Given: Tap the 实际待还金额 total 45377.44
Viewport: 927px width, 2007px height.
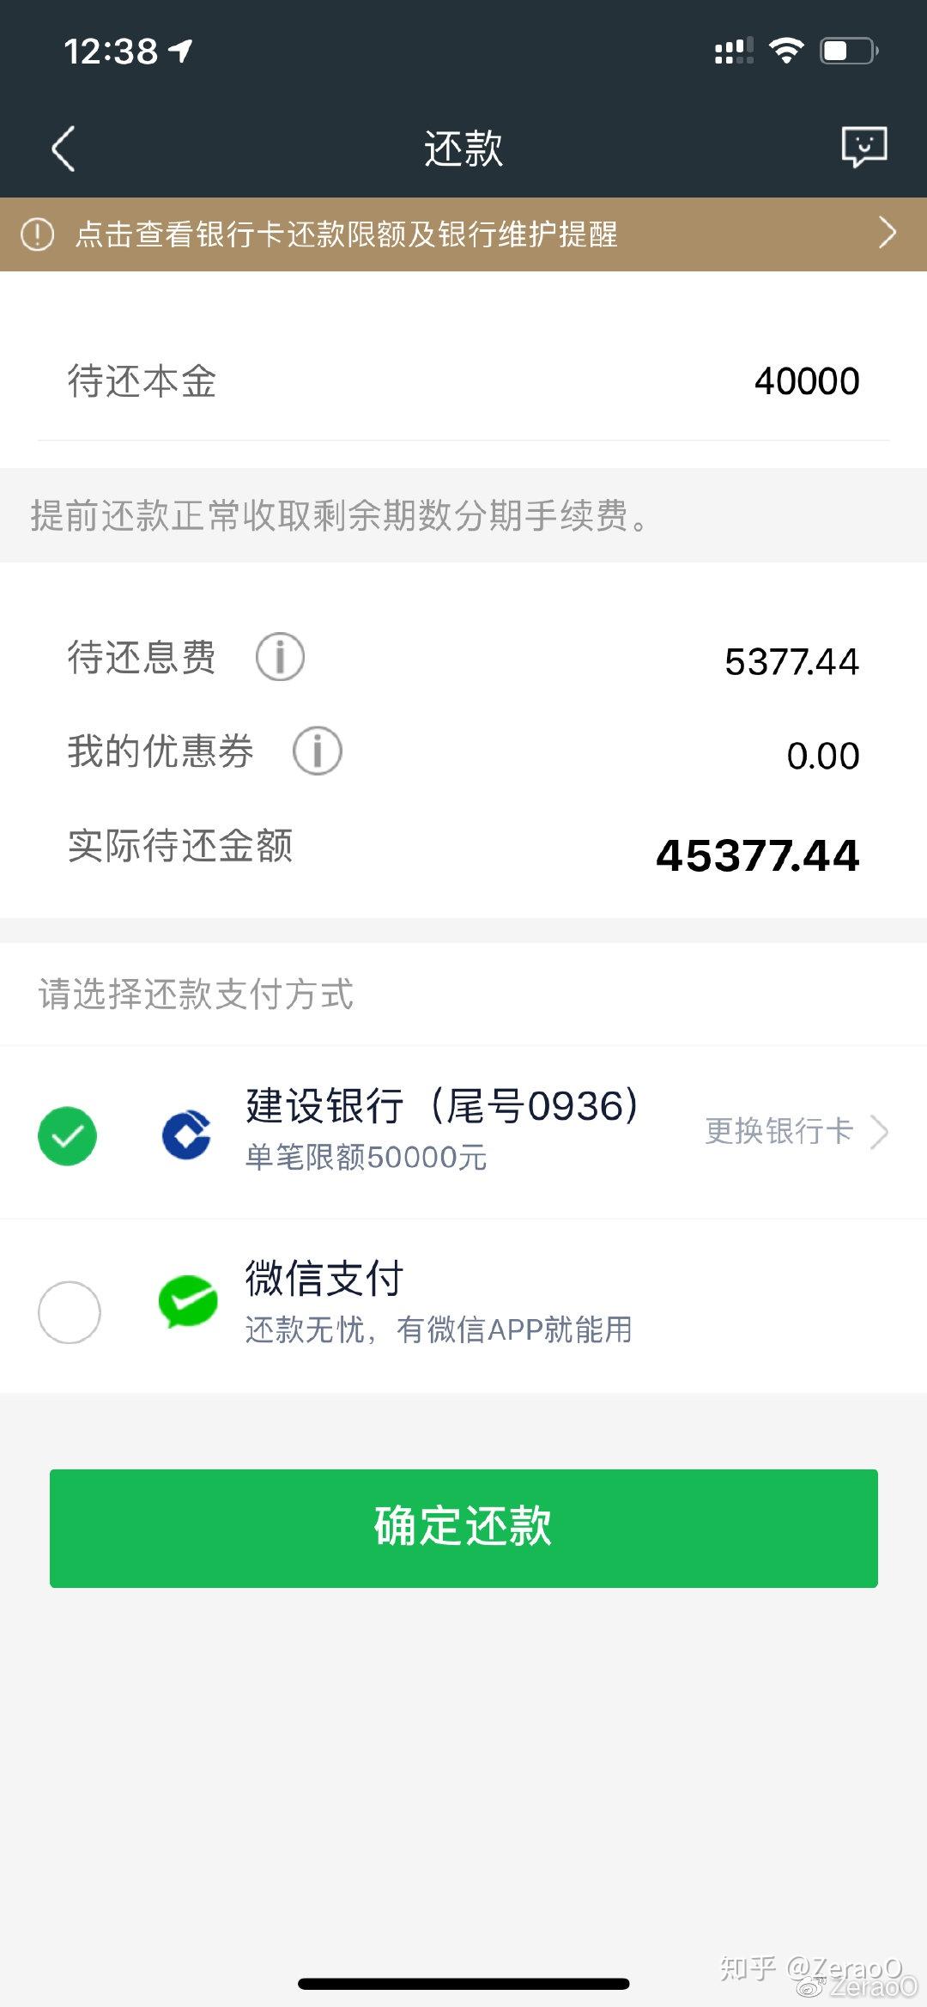Looking at the screenshot, I should [x=758, y=855].
